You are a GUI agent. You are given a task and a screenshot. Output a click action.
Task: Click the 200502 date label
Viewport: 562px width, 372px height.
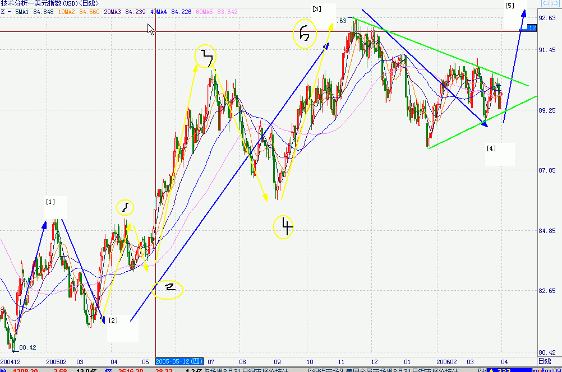[x=56, y=361]
